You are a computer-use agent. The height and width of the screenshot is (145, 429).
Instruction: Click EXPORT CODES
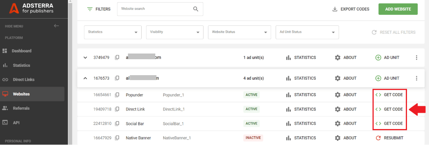(x=351, y=9)
